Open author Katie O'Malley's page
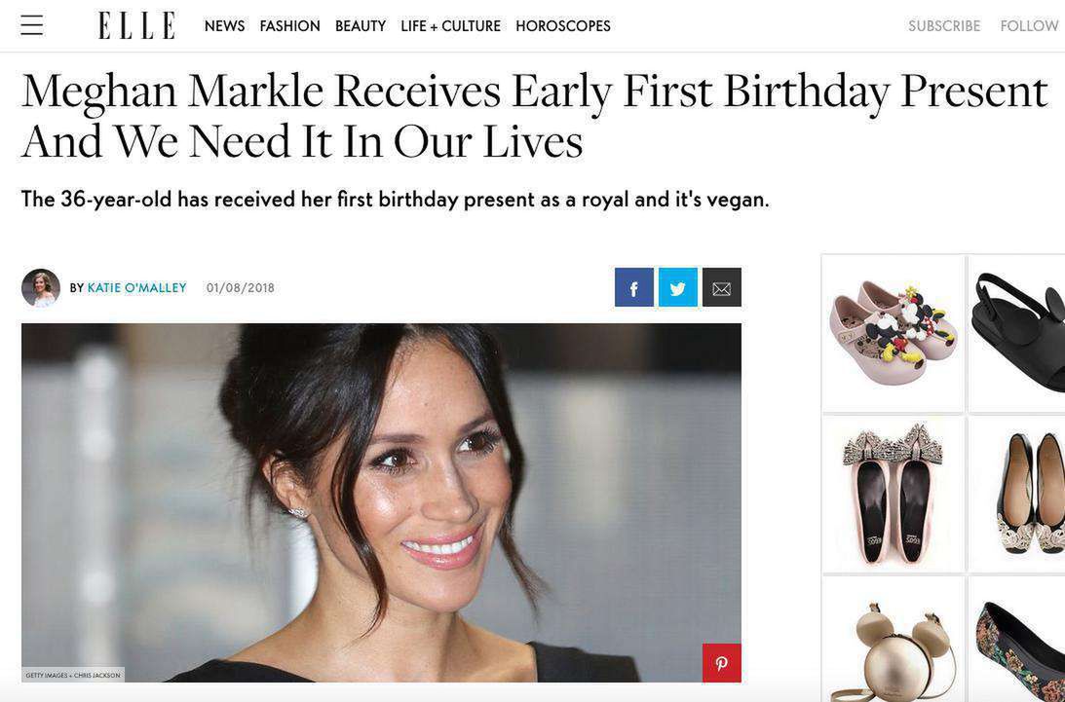Viewport: 1065px width, 702px height. 136,288
